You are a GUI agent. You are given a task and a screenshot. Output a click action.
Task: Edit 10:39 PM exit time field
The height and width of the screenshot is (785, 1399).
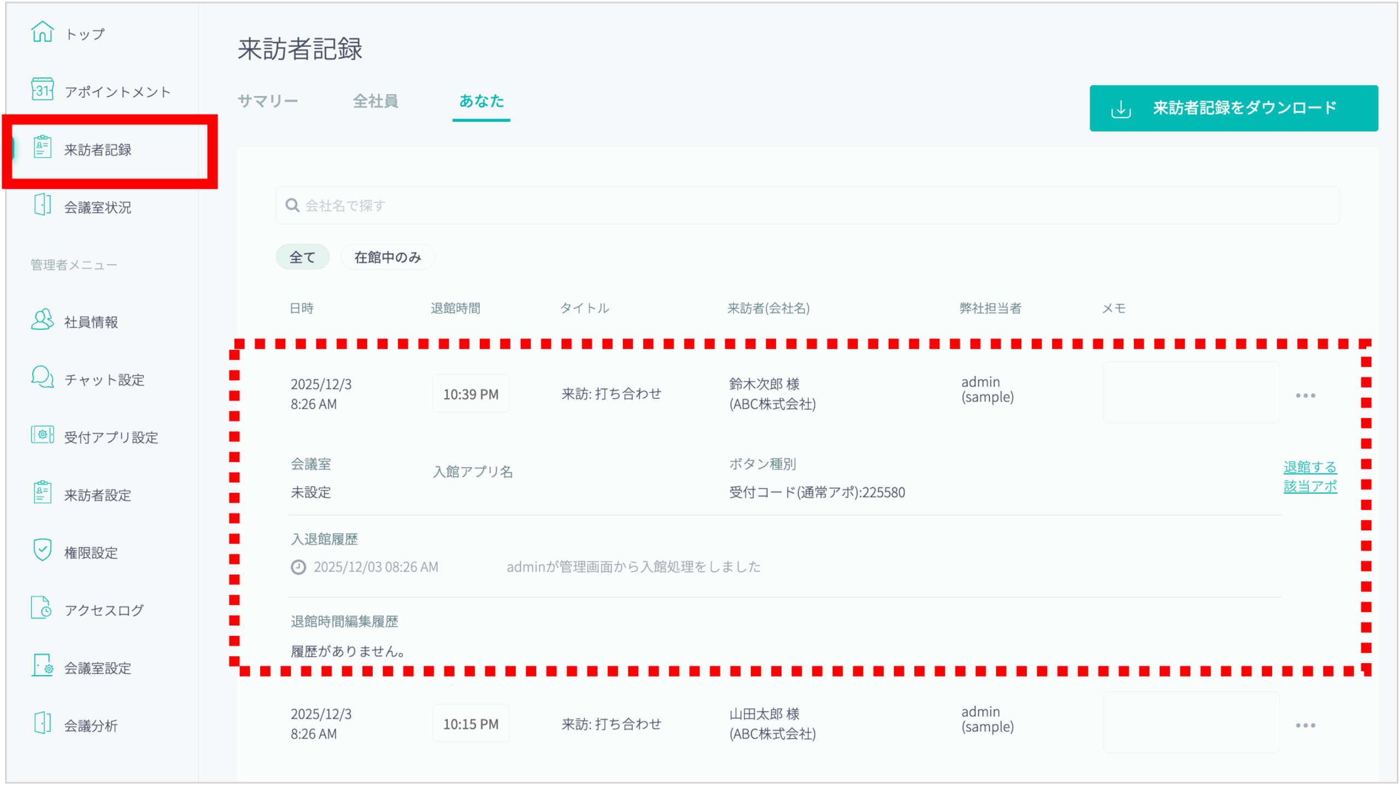tap(471, 394)
